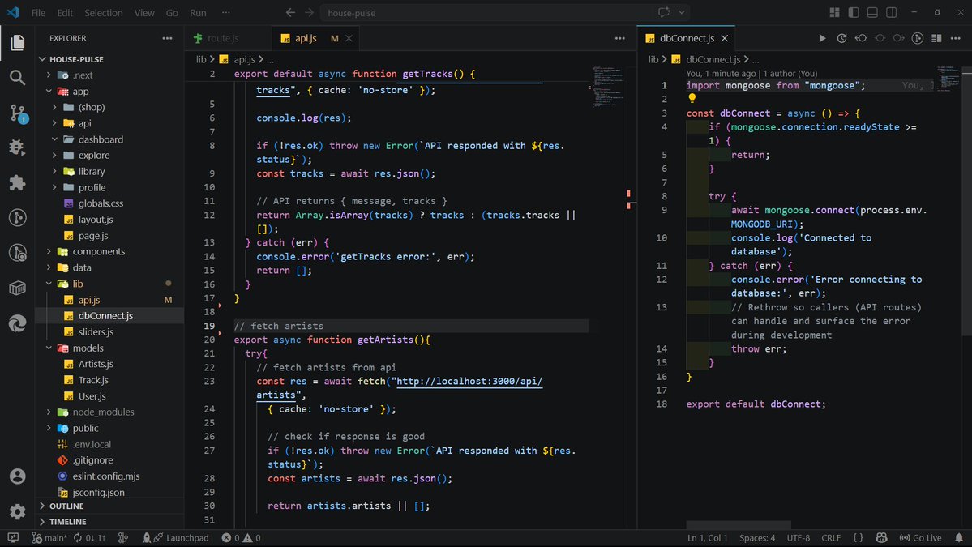
Task: Switch to the route.js tab
Action: (x=222, y=38)
